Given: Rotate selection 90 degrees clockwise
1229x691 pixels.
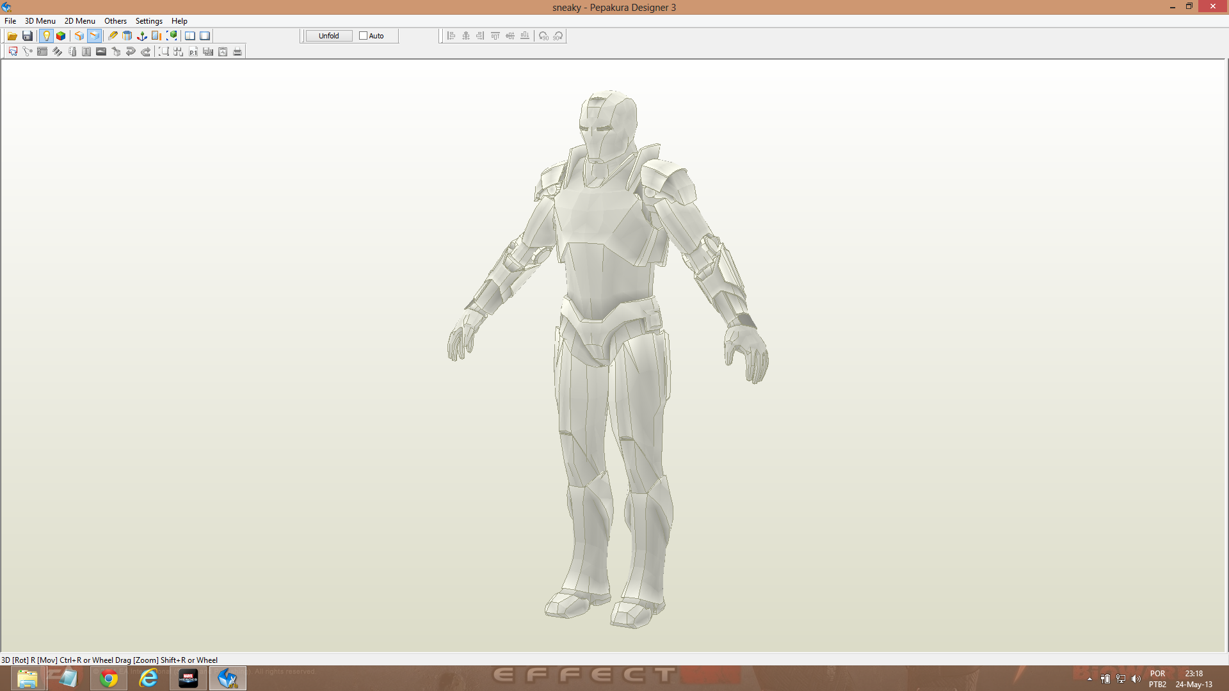Looking at the screenshot, I should coord(558,36).
